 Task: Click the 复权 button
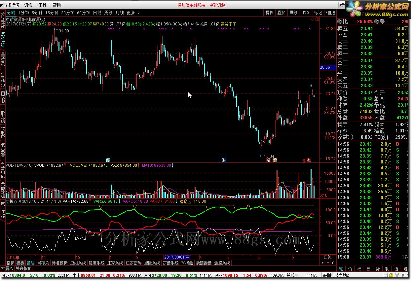click(270, 13)
